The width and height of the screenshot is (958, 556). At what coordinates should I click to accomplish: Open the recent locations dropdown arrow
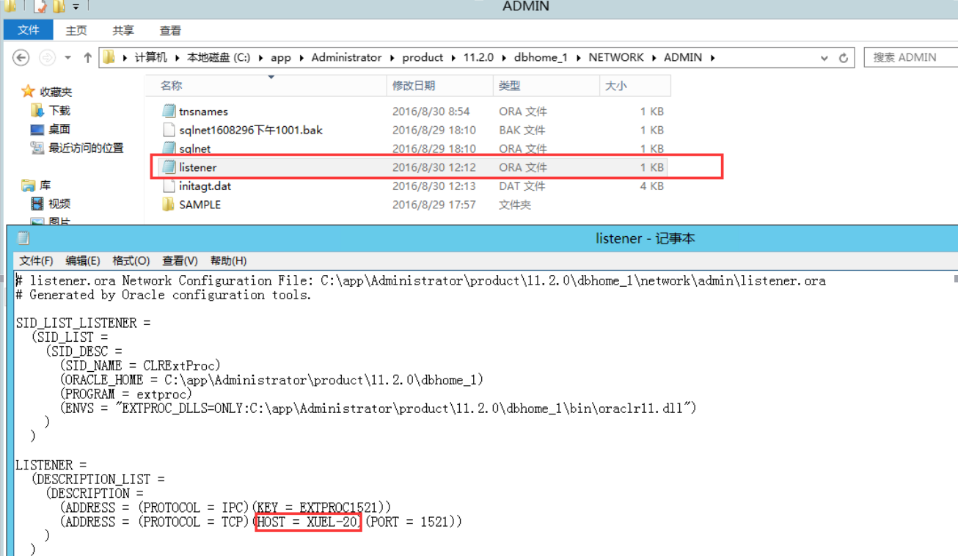67,58
